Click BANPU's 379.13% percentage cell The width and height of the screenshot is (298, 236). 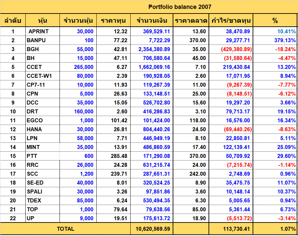[275, 40]
